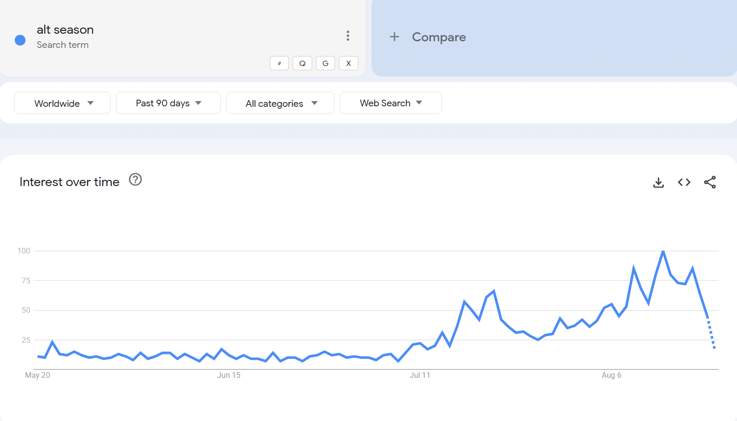Click the blue color dot for alt season

pos(20,40)
